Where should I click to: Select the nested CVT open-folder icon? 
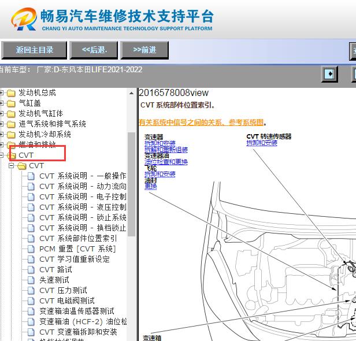22,166
